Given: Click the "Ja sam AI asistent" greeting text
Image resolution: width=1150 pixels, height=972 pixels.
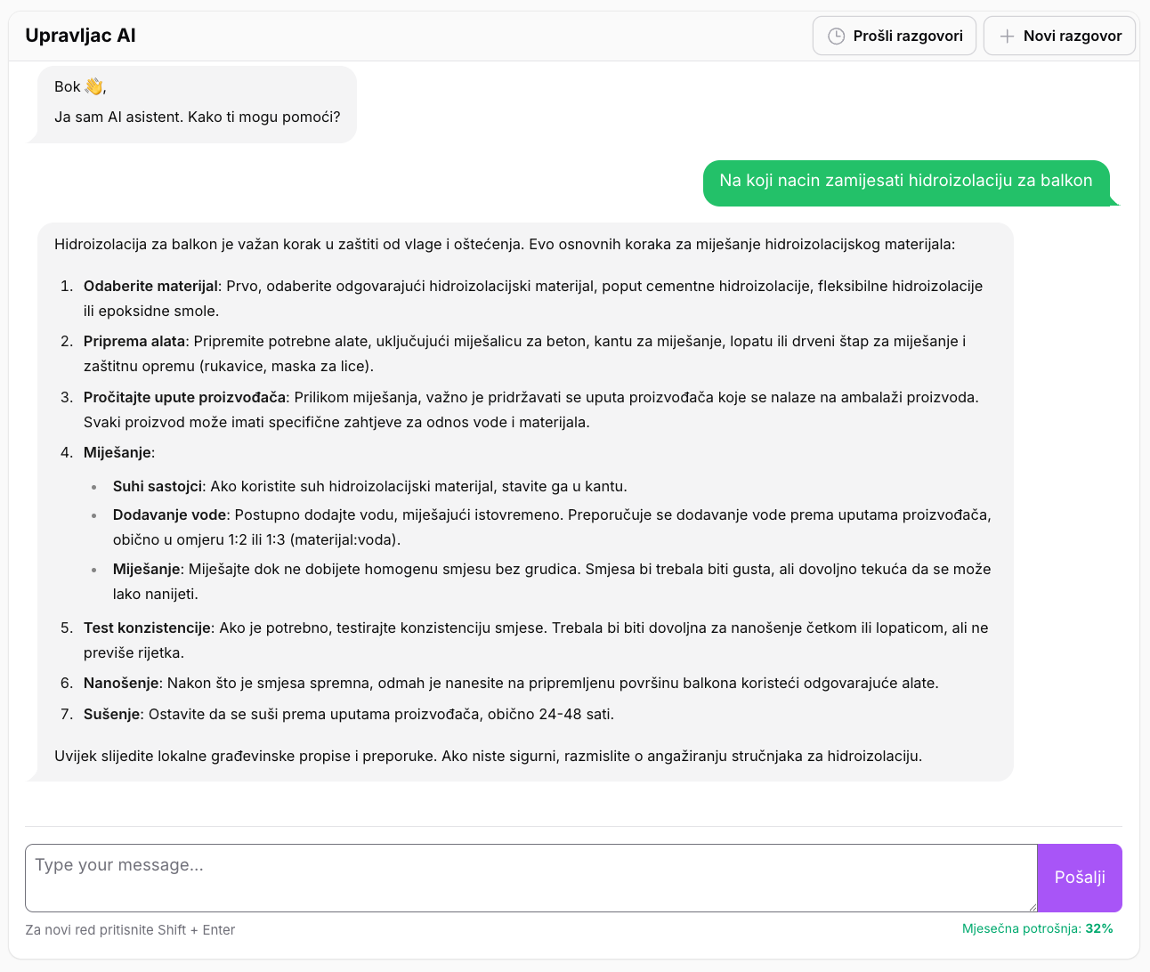Looking at the screenshot, I should point(197,117).
